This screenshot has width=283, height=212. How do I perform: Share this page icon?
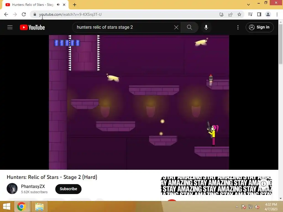(x=230, y=14)
